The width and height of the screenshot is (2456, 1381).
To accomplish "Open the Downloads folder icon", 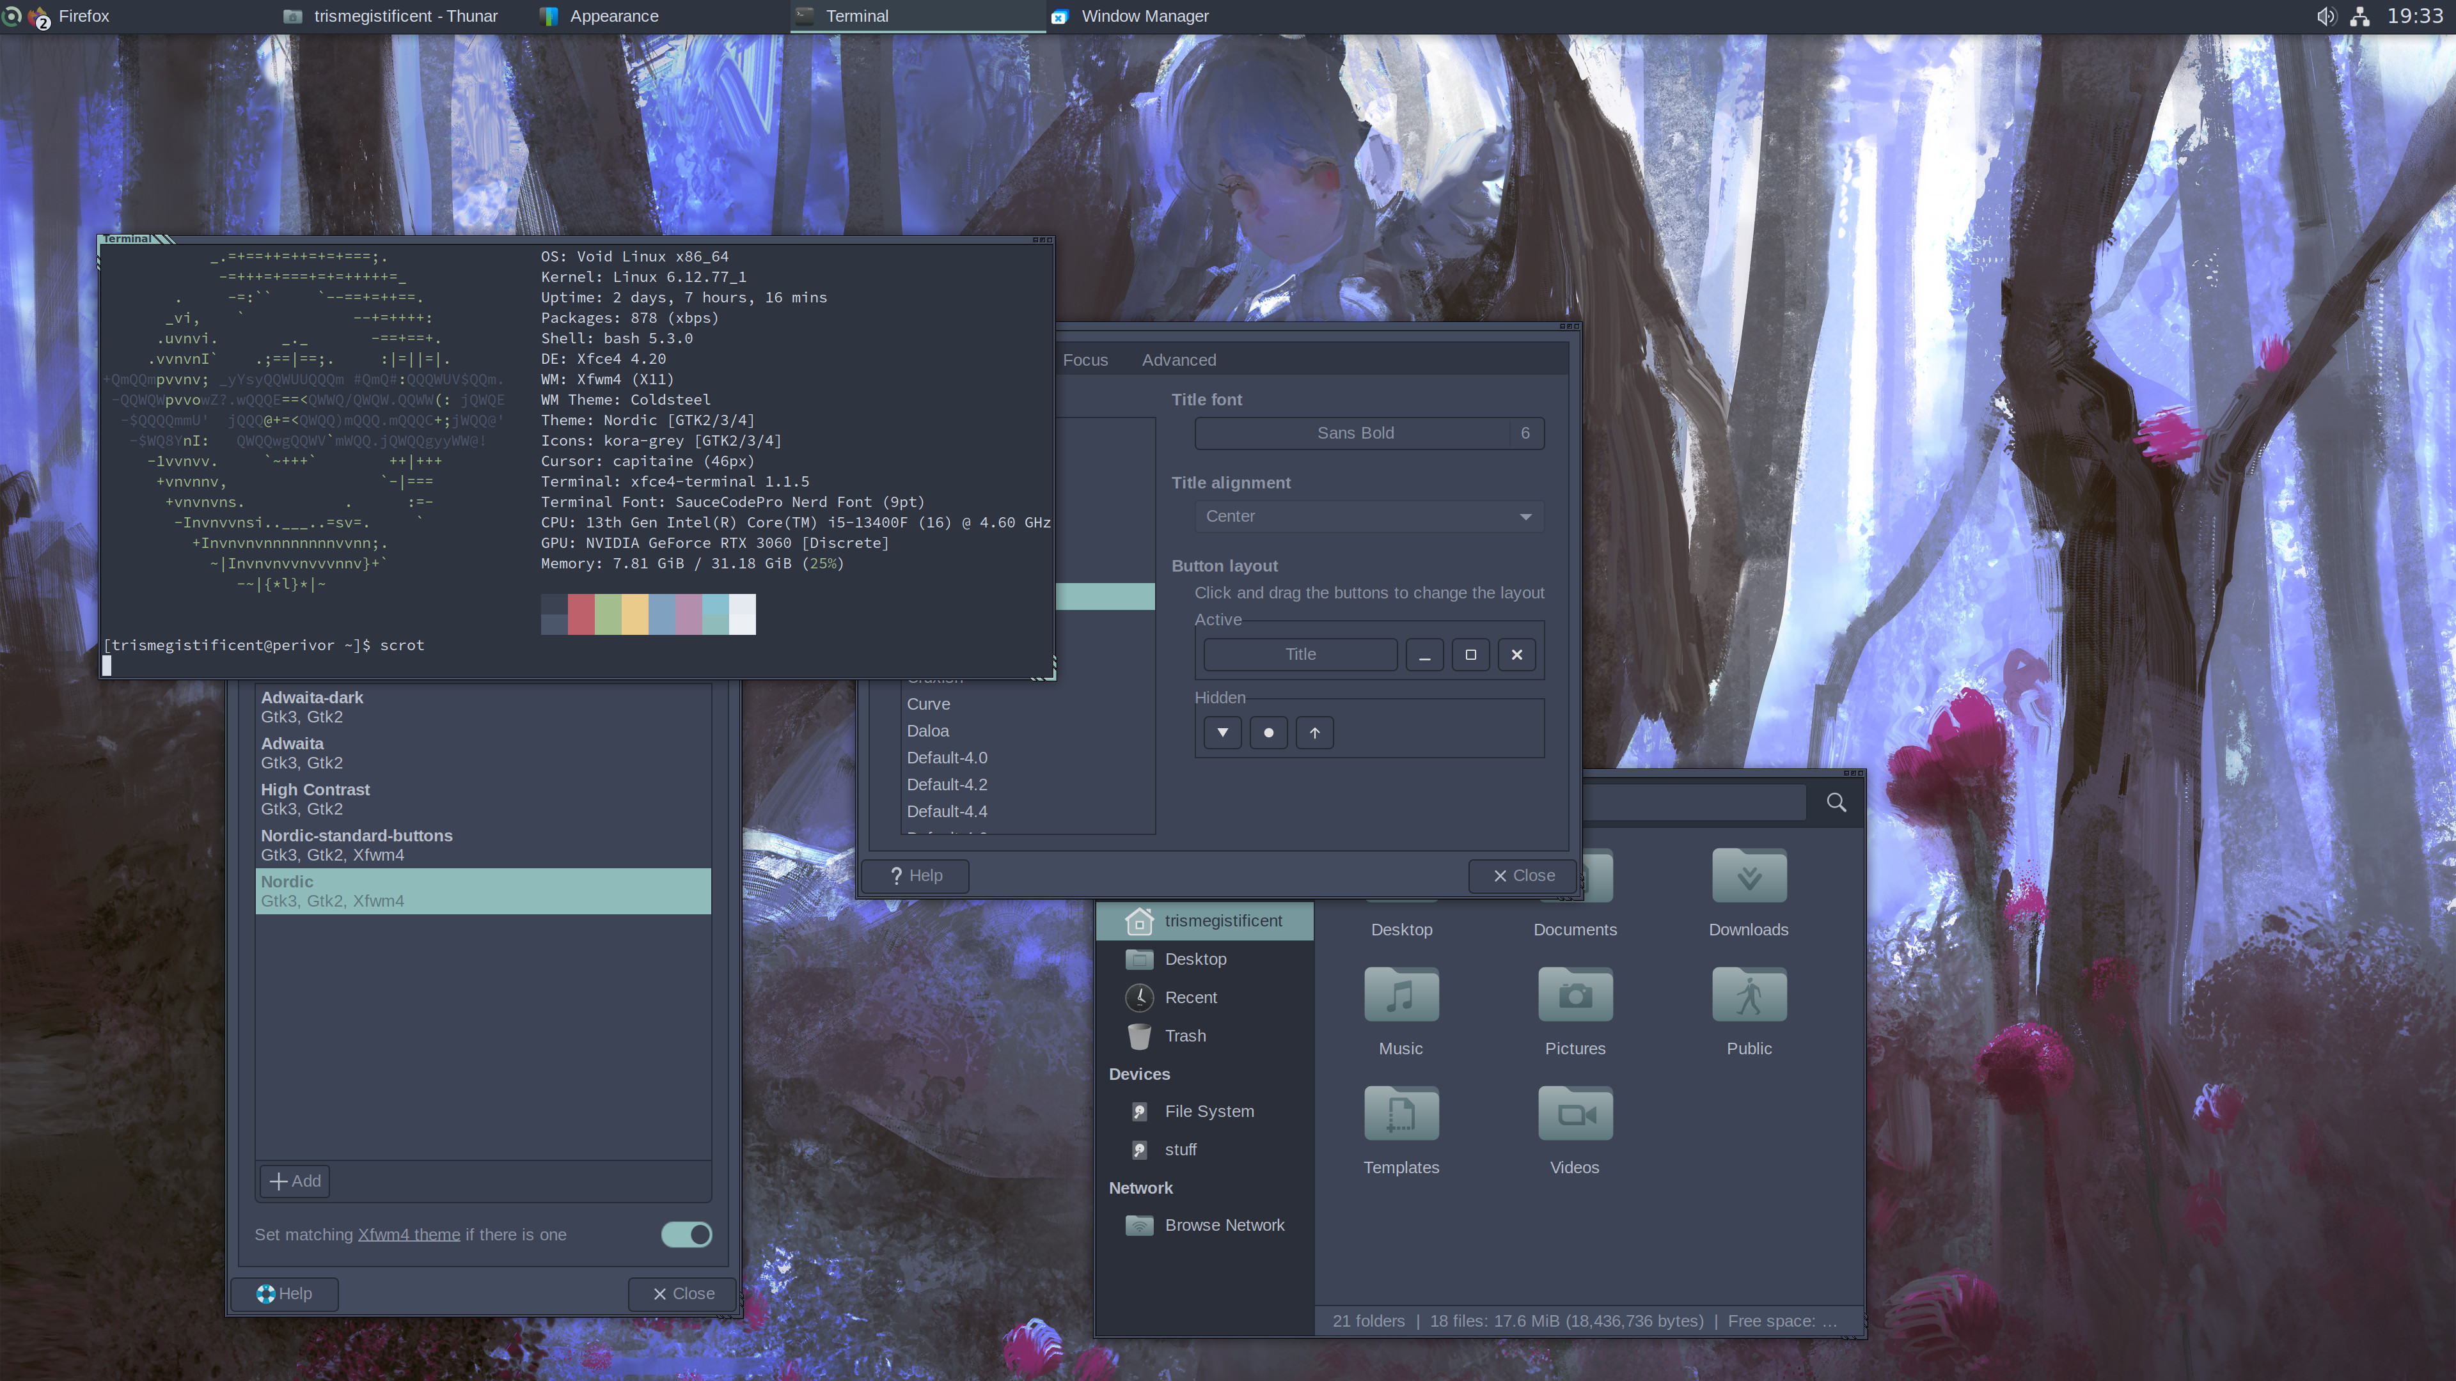I will point(1749,877).
